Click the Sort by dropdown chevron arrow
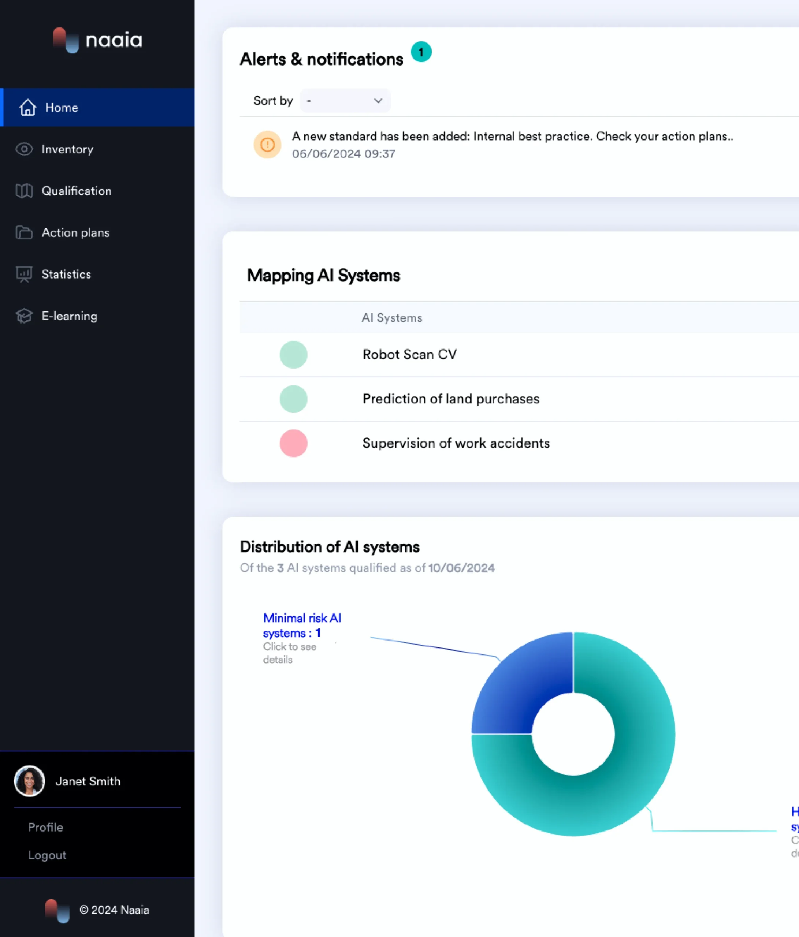 pyautogui.click(x=378, y=101)
